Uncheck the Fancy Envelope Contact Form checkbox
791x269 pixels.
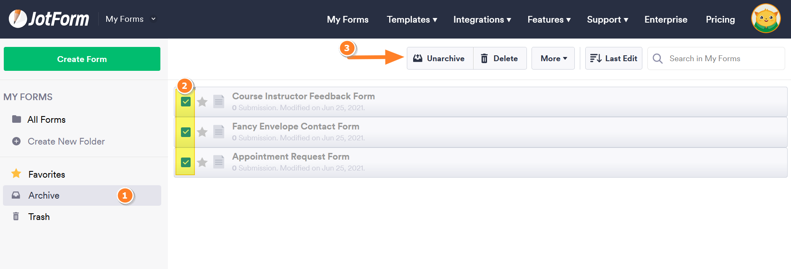(185, 132)
